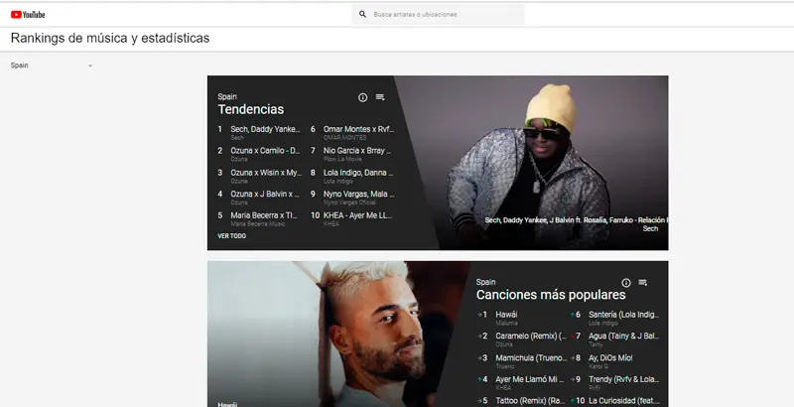This screenshot has width=794, height=407.
Task: Click the 'Tendencias' card heading
Action: point(251,109)
